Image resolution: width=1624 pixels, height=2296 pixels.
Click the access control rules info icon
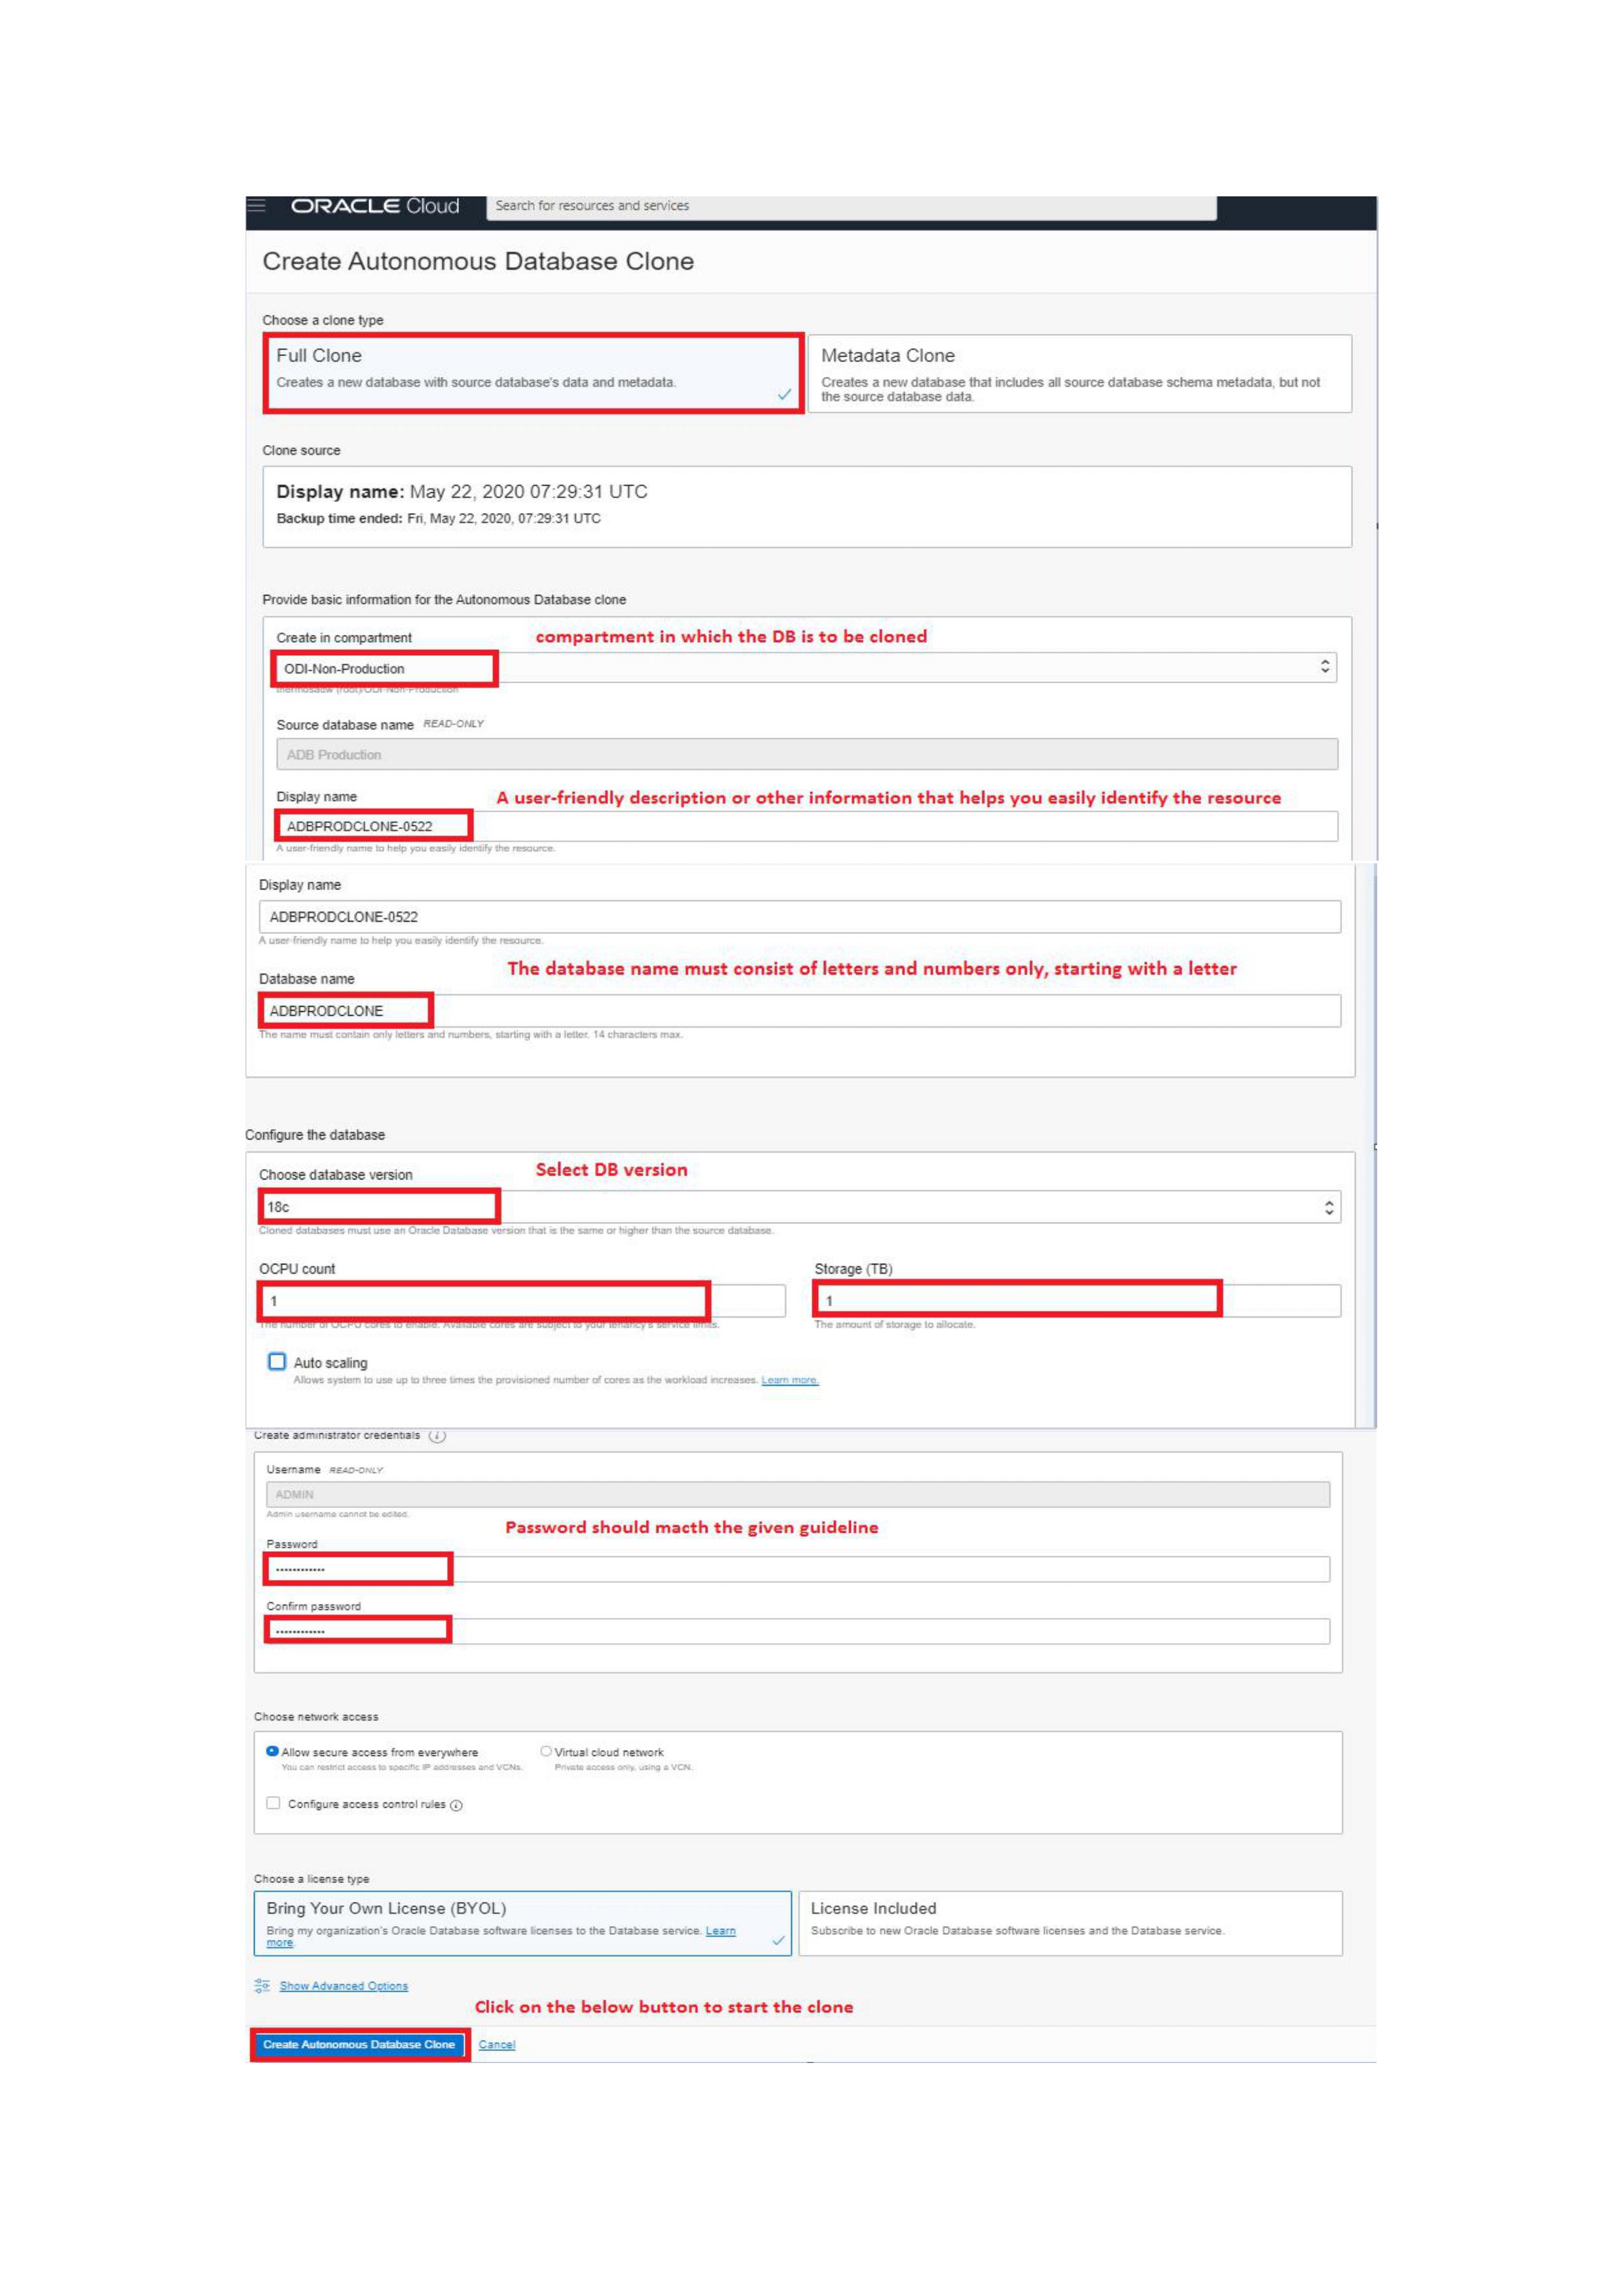456,1806
